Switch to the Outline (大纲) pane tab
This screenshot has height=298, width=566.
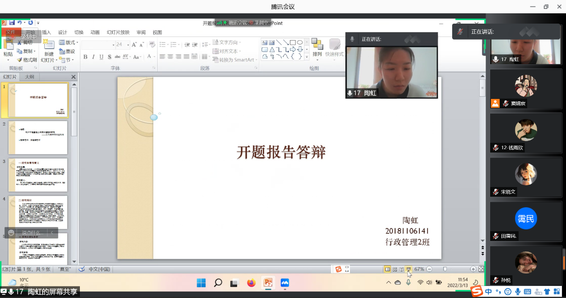click(x=29, y=77)
